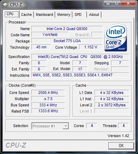Click the Package value Socket 775 LGA

pos(67,41)
